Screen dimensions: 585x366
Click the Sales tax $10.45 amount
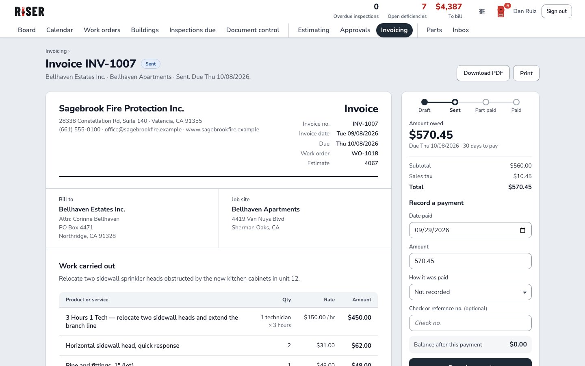(x=522, y=176)
